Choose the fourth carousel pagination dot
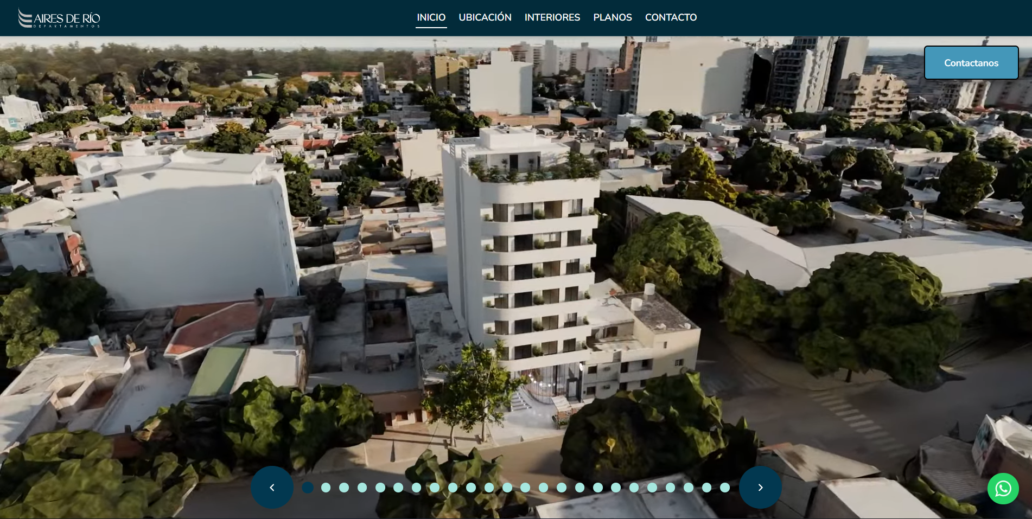 point(362,488)
